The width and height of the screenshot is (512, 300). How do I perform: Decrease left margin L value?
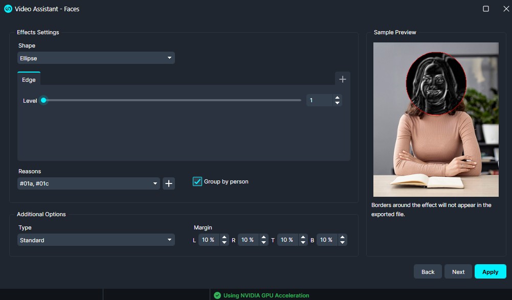point(225,243)
